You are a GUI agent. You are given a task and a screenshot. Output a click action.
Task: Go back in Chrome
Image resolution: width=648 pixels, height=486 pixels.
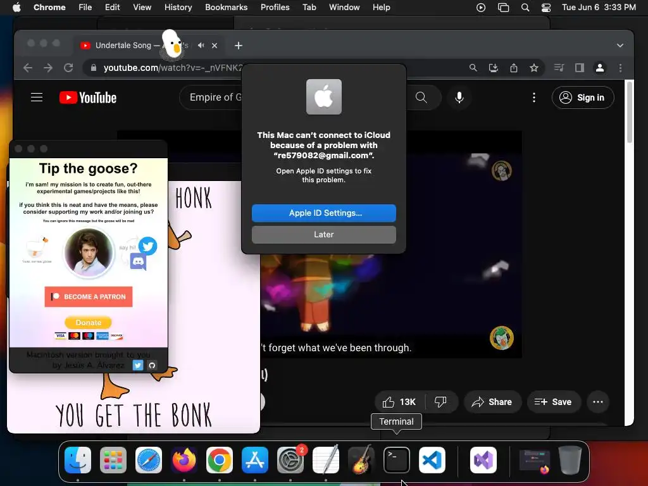[x=28, y=68]
